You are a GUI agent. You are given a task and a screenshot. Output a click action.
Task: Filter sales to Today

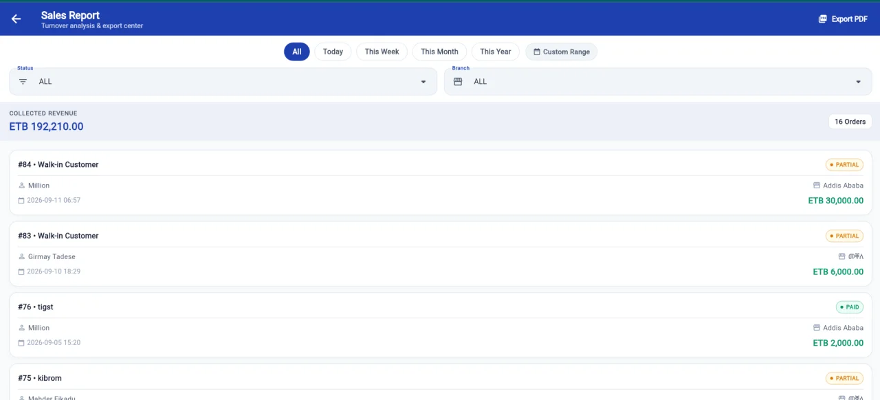tap(333, 52)
